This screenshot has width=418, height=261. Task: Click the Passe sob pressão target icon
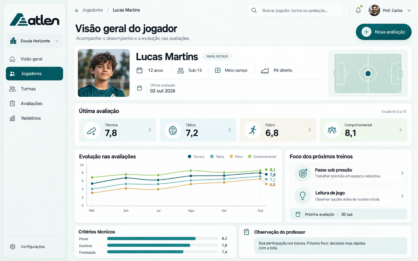[303, 173]
